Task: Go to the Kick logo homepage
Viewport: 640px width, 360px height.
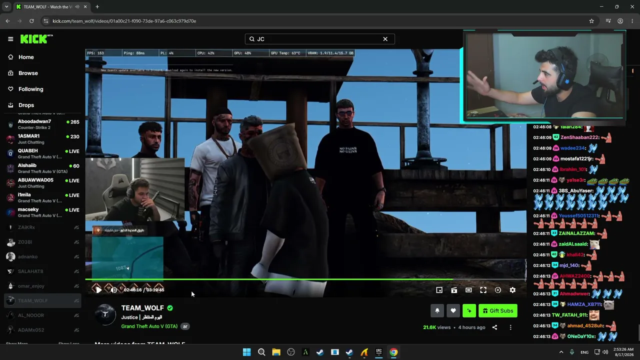Action: [x=36, y=39]
